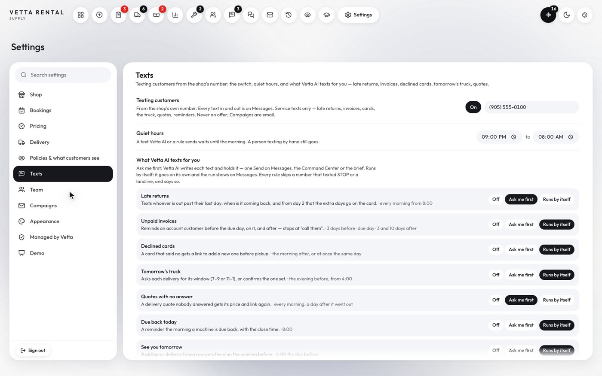Select Pricing in settings sidebar

point(63,126)
